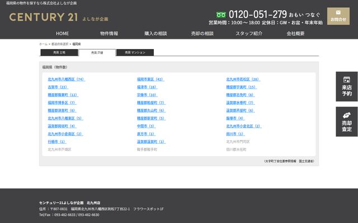Click the footer Tel/Fax 093-482-6633 line
Image resolution: width=358 pixels, height=223 pixels.
coord(69,215)
